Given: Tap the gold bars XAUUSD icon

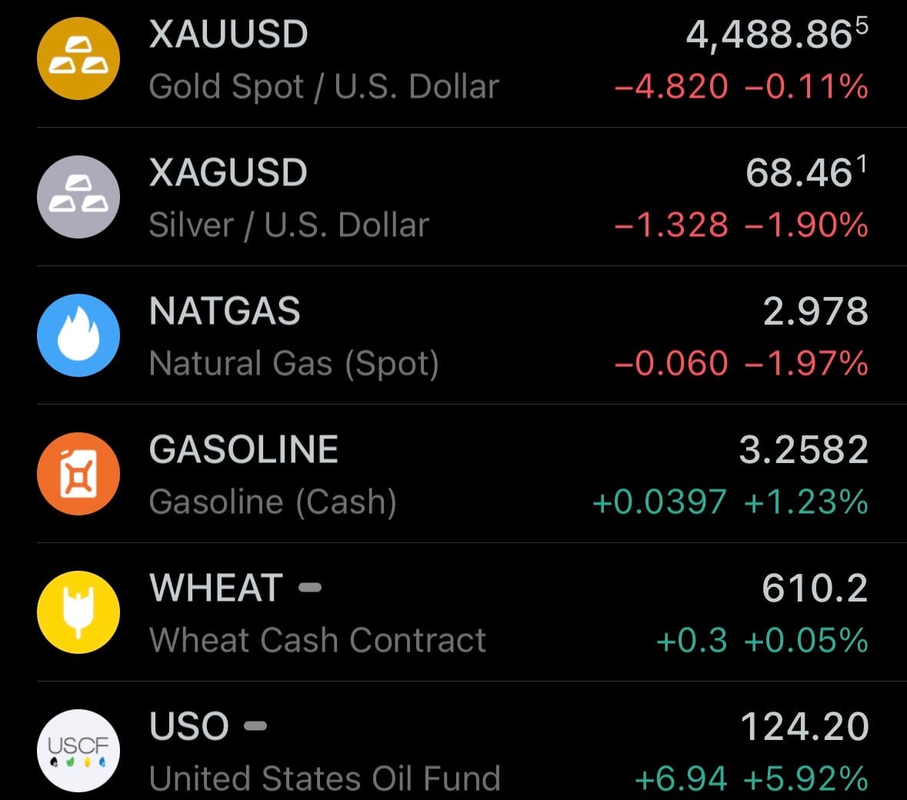Looking at the screenshot, I should 78,58.
